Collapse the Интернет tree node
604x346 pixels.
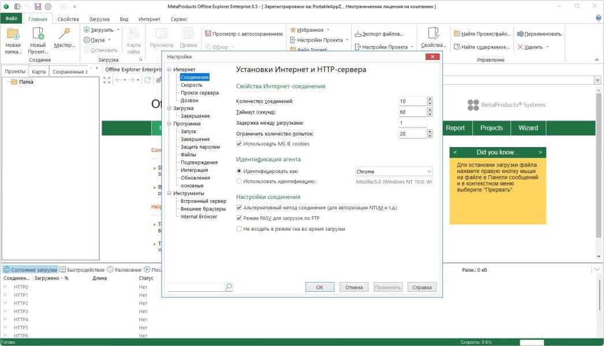pos(169,70)
